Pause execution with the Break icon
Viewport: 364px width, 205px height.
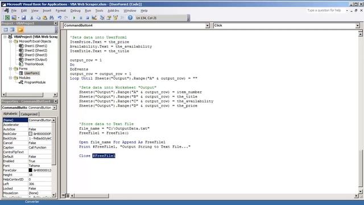(81, 18)
